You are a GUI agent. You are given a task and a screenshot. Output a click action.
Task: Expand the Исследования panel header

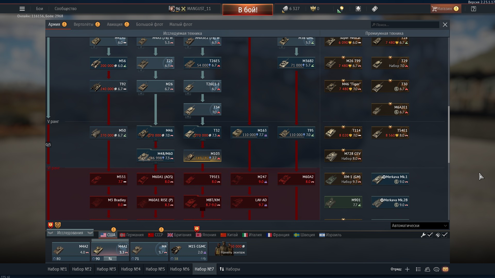pos(70,233)
